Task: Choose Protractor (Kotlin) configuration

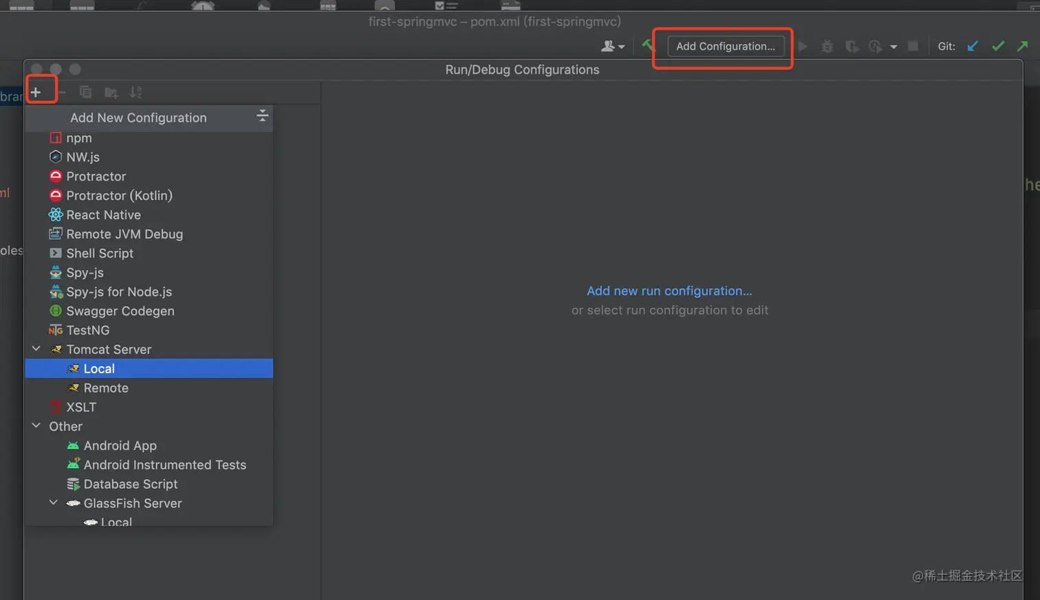Action: pos(149,195)
